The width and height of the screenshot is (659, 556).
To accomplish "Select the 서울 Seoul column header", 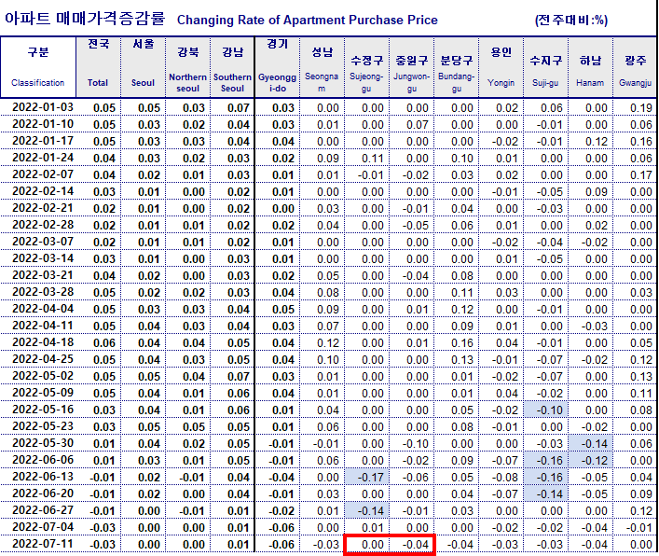I will tap(143, 67).
